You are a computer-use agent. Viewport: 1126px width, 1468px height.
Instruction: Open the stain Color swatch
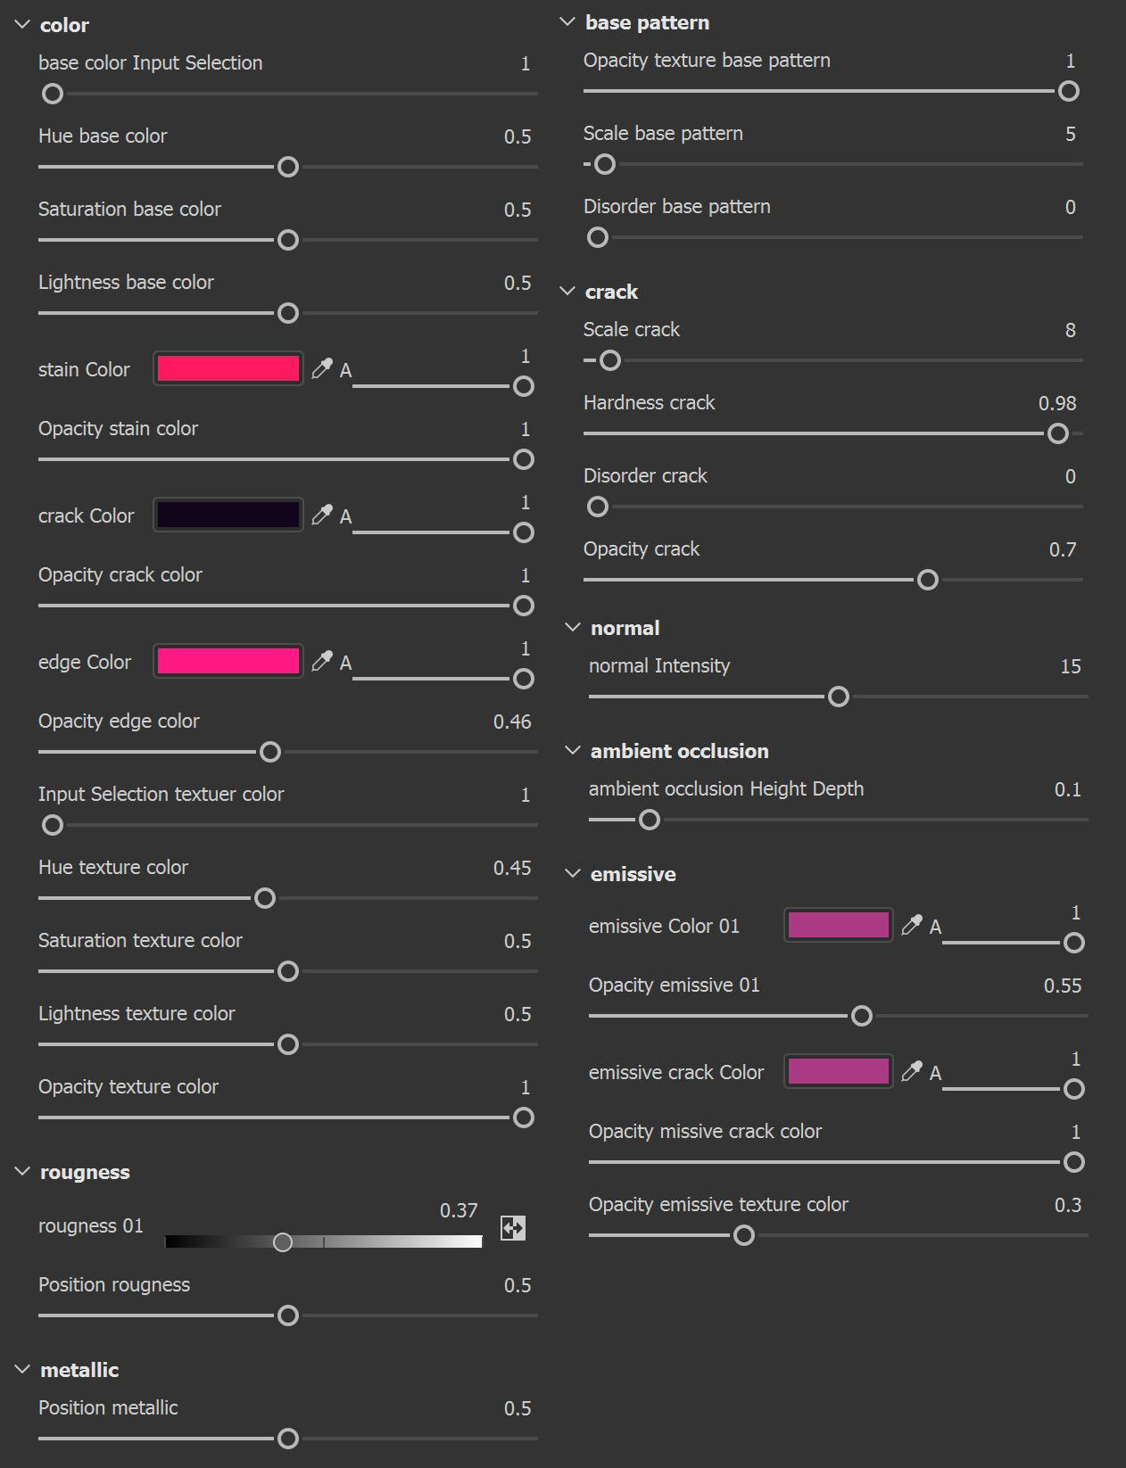pos(228,368)
